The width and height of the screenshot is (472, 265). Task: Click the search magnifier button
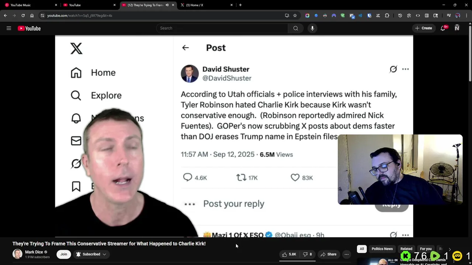(x=295, y=28)
